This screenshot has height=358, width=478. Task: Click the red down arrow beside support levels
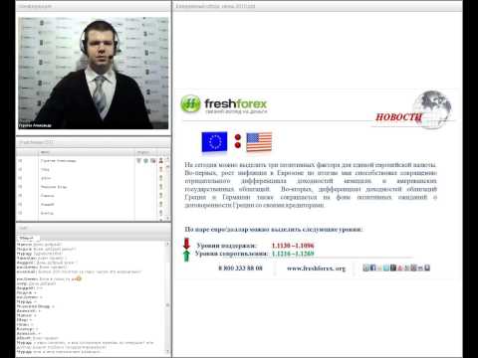pos(186,244)
